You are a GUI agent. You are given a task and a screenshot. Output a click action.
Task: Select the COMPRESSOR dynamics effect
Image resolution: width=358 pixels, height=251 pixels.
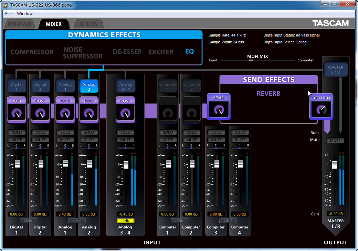[32, 52]
